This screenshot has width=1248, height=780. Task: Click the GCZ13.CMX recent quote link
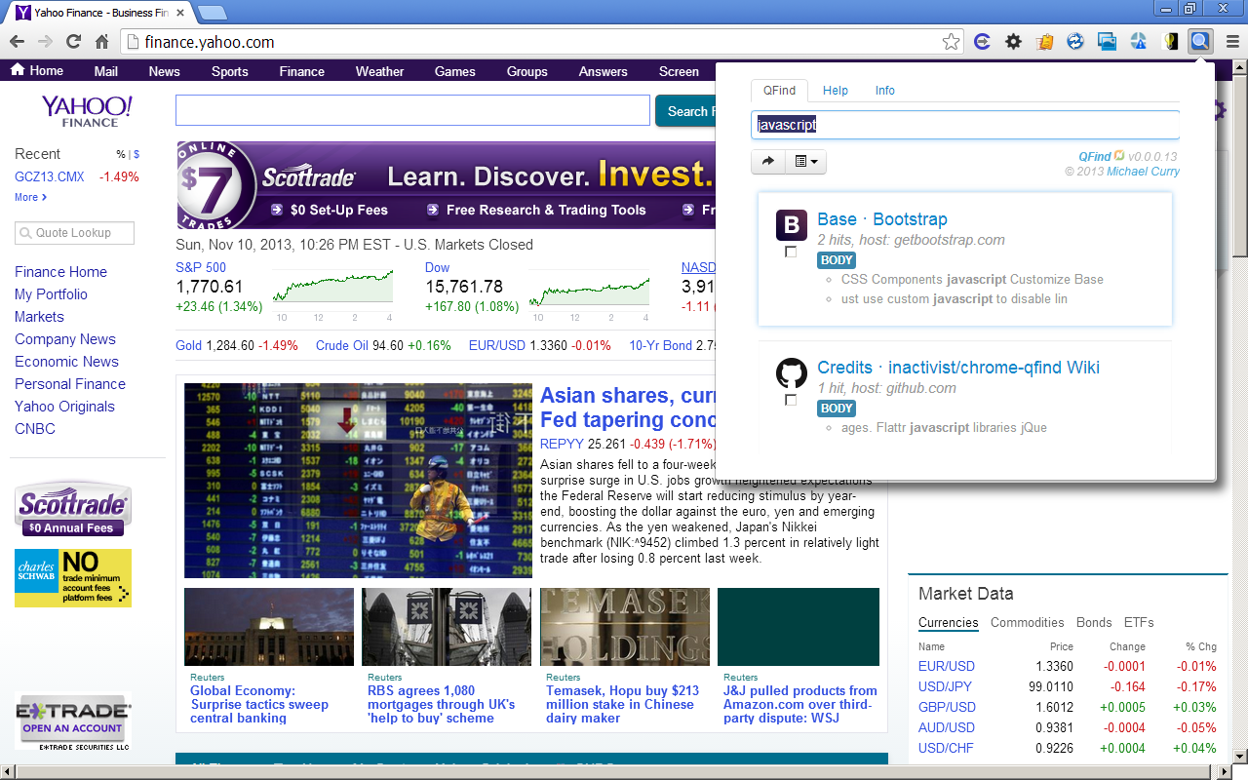pos(50,176)
